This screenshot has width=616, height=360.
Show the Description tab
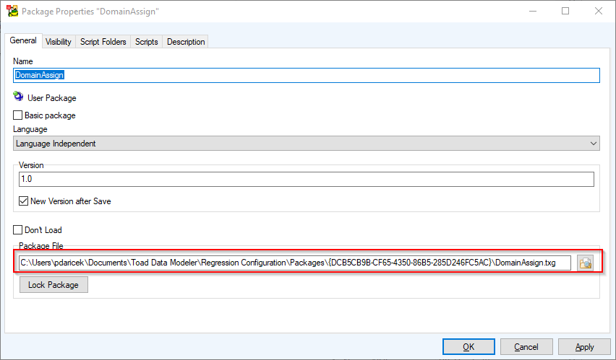[186, 42]
